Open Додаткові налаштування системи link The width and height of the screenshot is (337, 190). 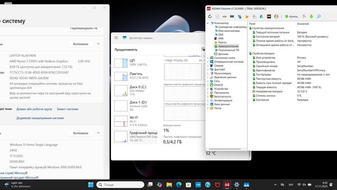40,118
